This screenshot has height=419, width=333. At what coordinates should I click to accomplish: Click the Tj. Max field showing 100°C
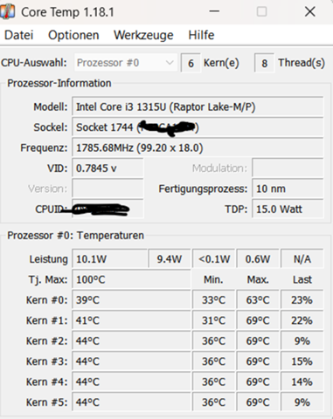pos(131,279)
